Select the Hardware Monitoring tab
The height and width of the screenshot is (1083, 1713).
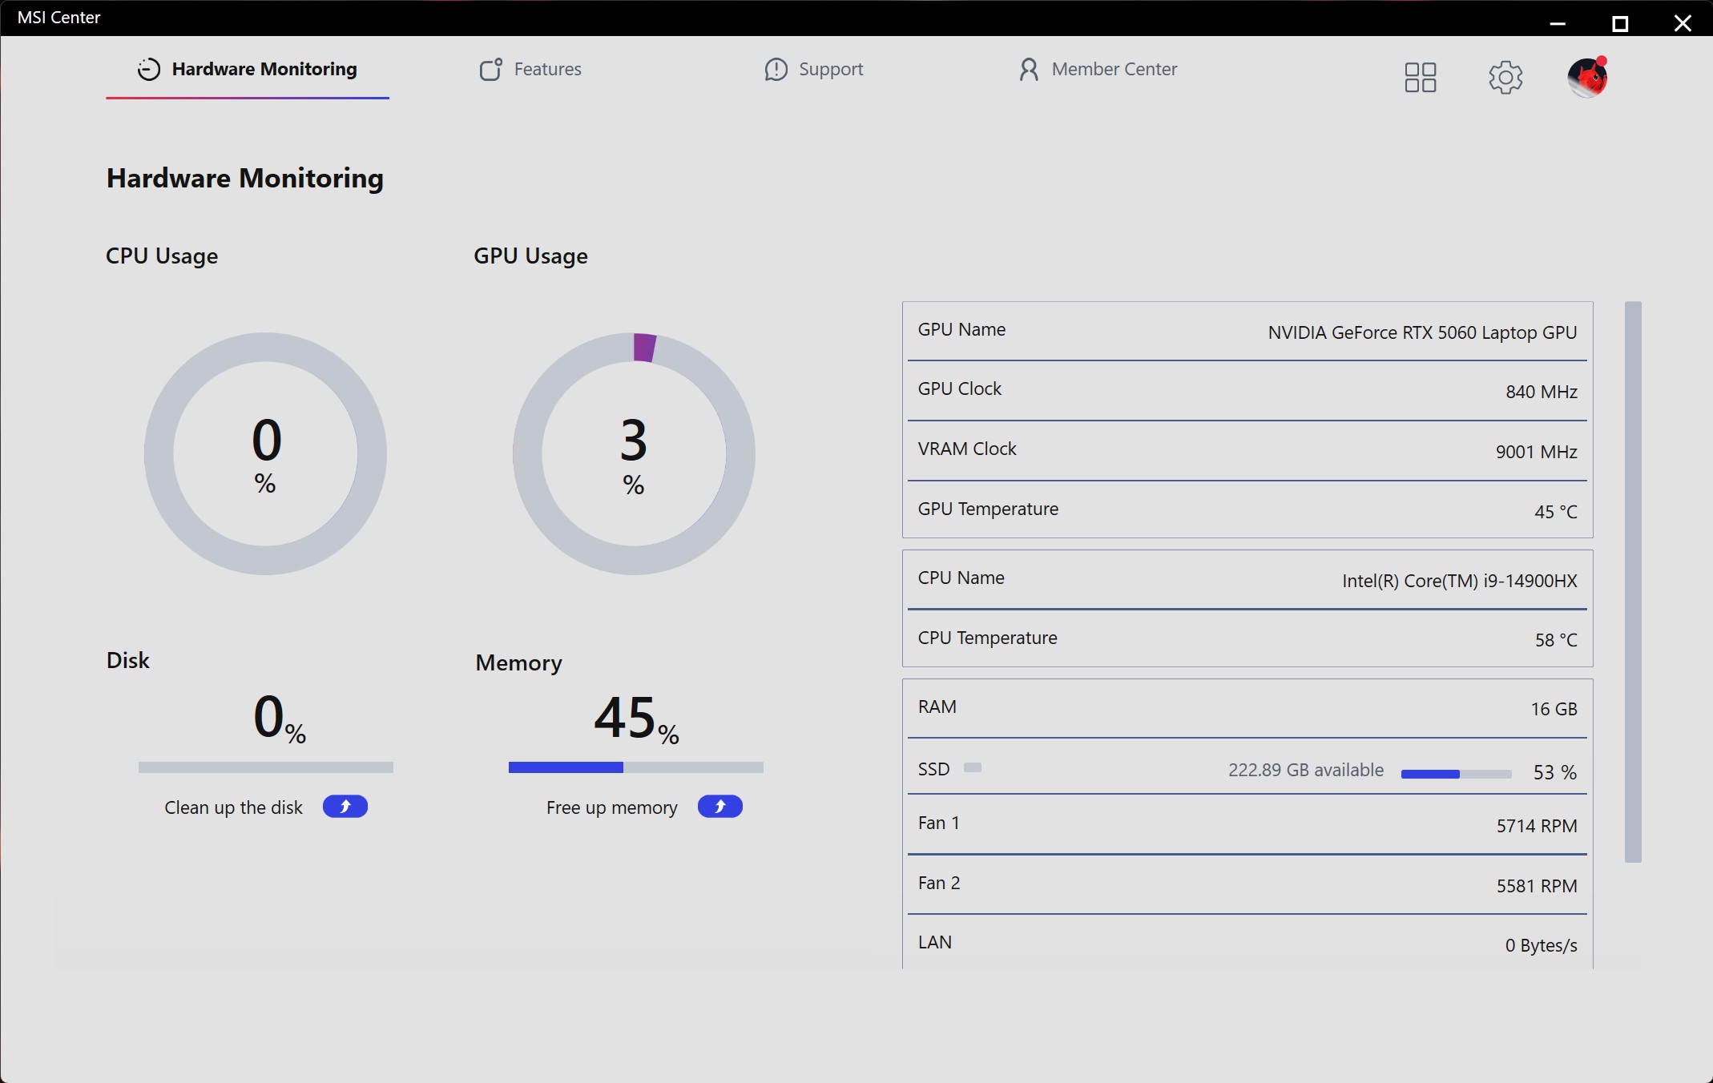(x=247, y=69)
